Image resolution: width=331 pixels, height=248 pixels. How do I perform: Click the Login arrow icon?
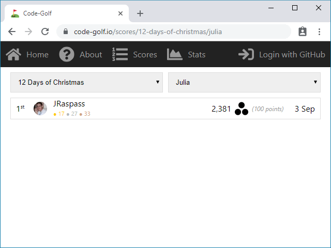pyautogui.click(x=246, y=54)
